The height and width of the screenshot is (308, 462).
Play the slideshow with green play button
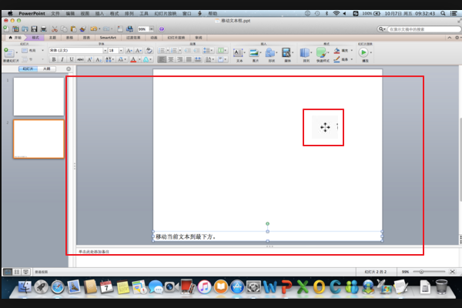pyautogui.click(x=363, y=52)
